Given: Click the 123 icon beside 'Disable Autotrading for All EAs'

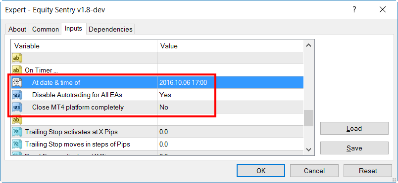Looking at the screenshot, I should click(x=17, y=95).
